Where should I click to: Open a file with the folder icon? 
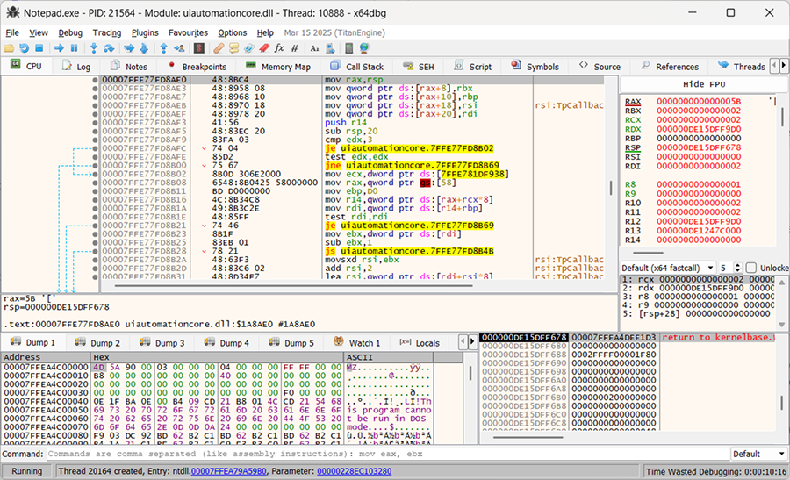click(9, 48)
